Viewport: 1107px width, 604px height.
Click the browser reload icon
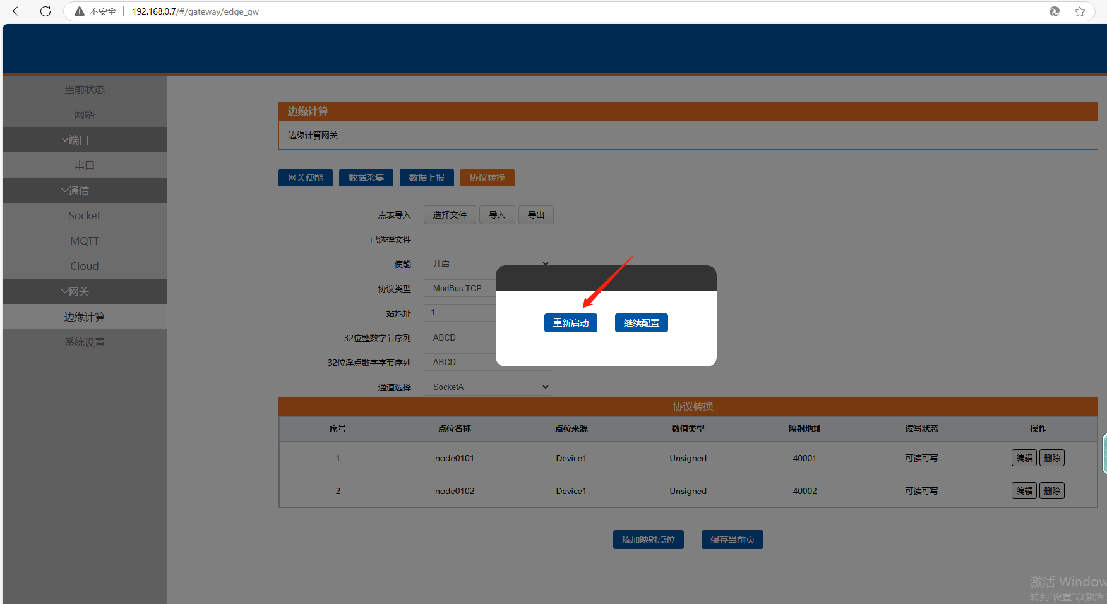coord(45,11)
